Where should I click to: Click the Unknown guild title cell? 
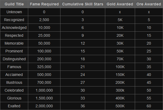(14, 12)
